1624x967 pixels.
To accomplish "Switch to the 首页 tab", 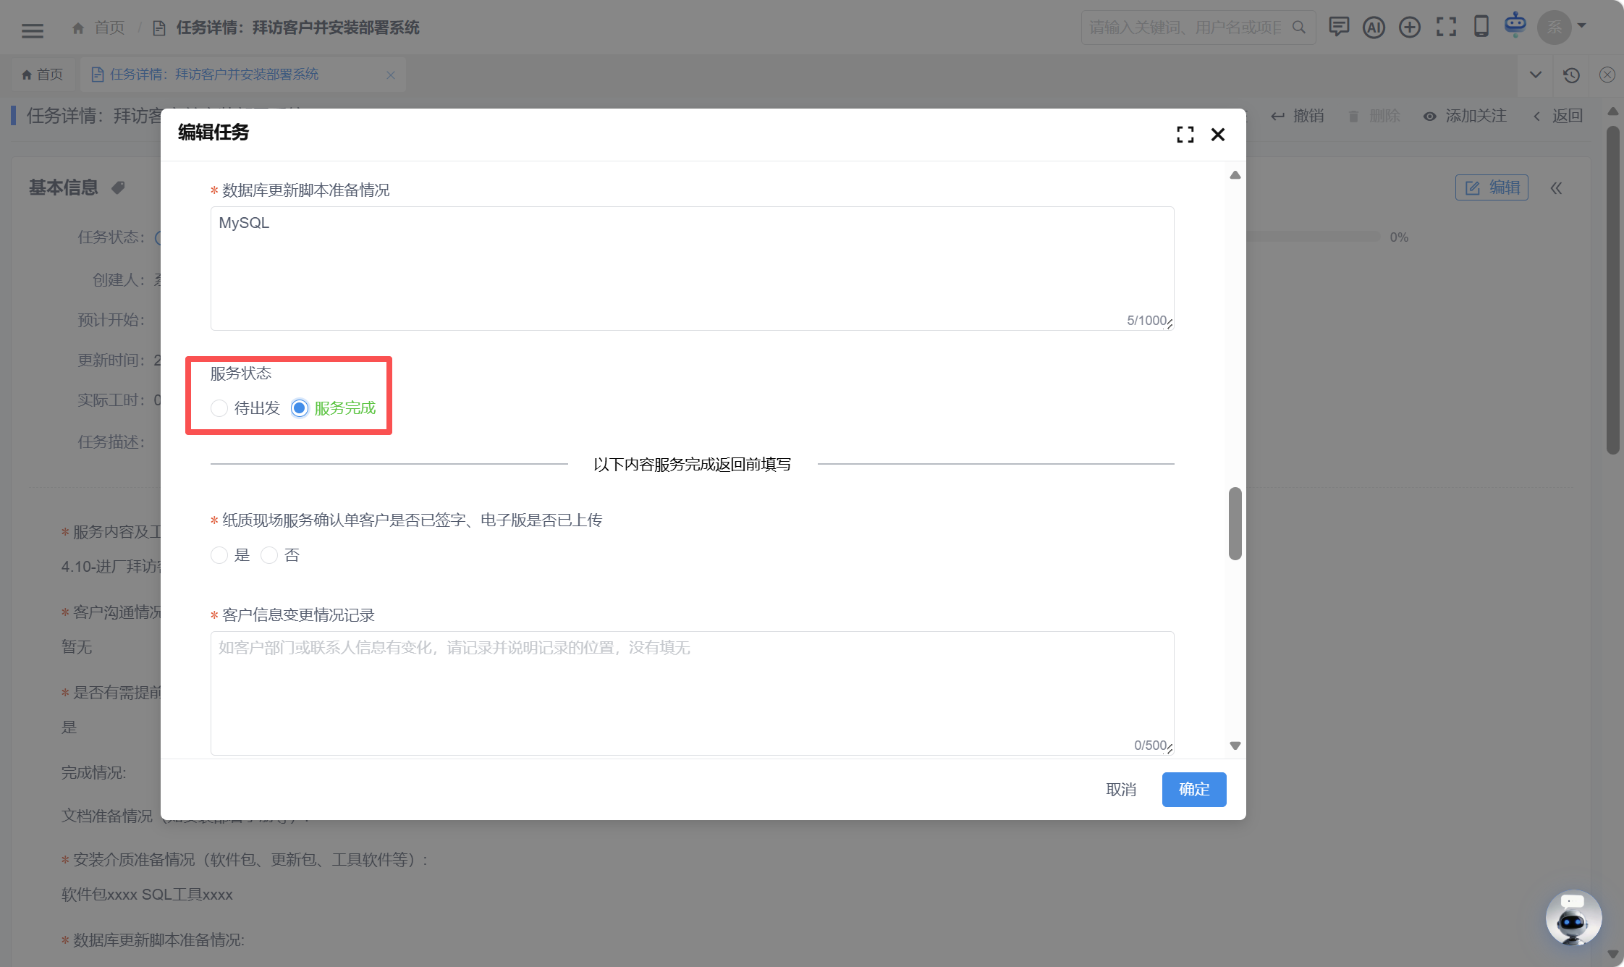I will coord(42,75).
